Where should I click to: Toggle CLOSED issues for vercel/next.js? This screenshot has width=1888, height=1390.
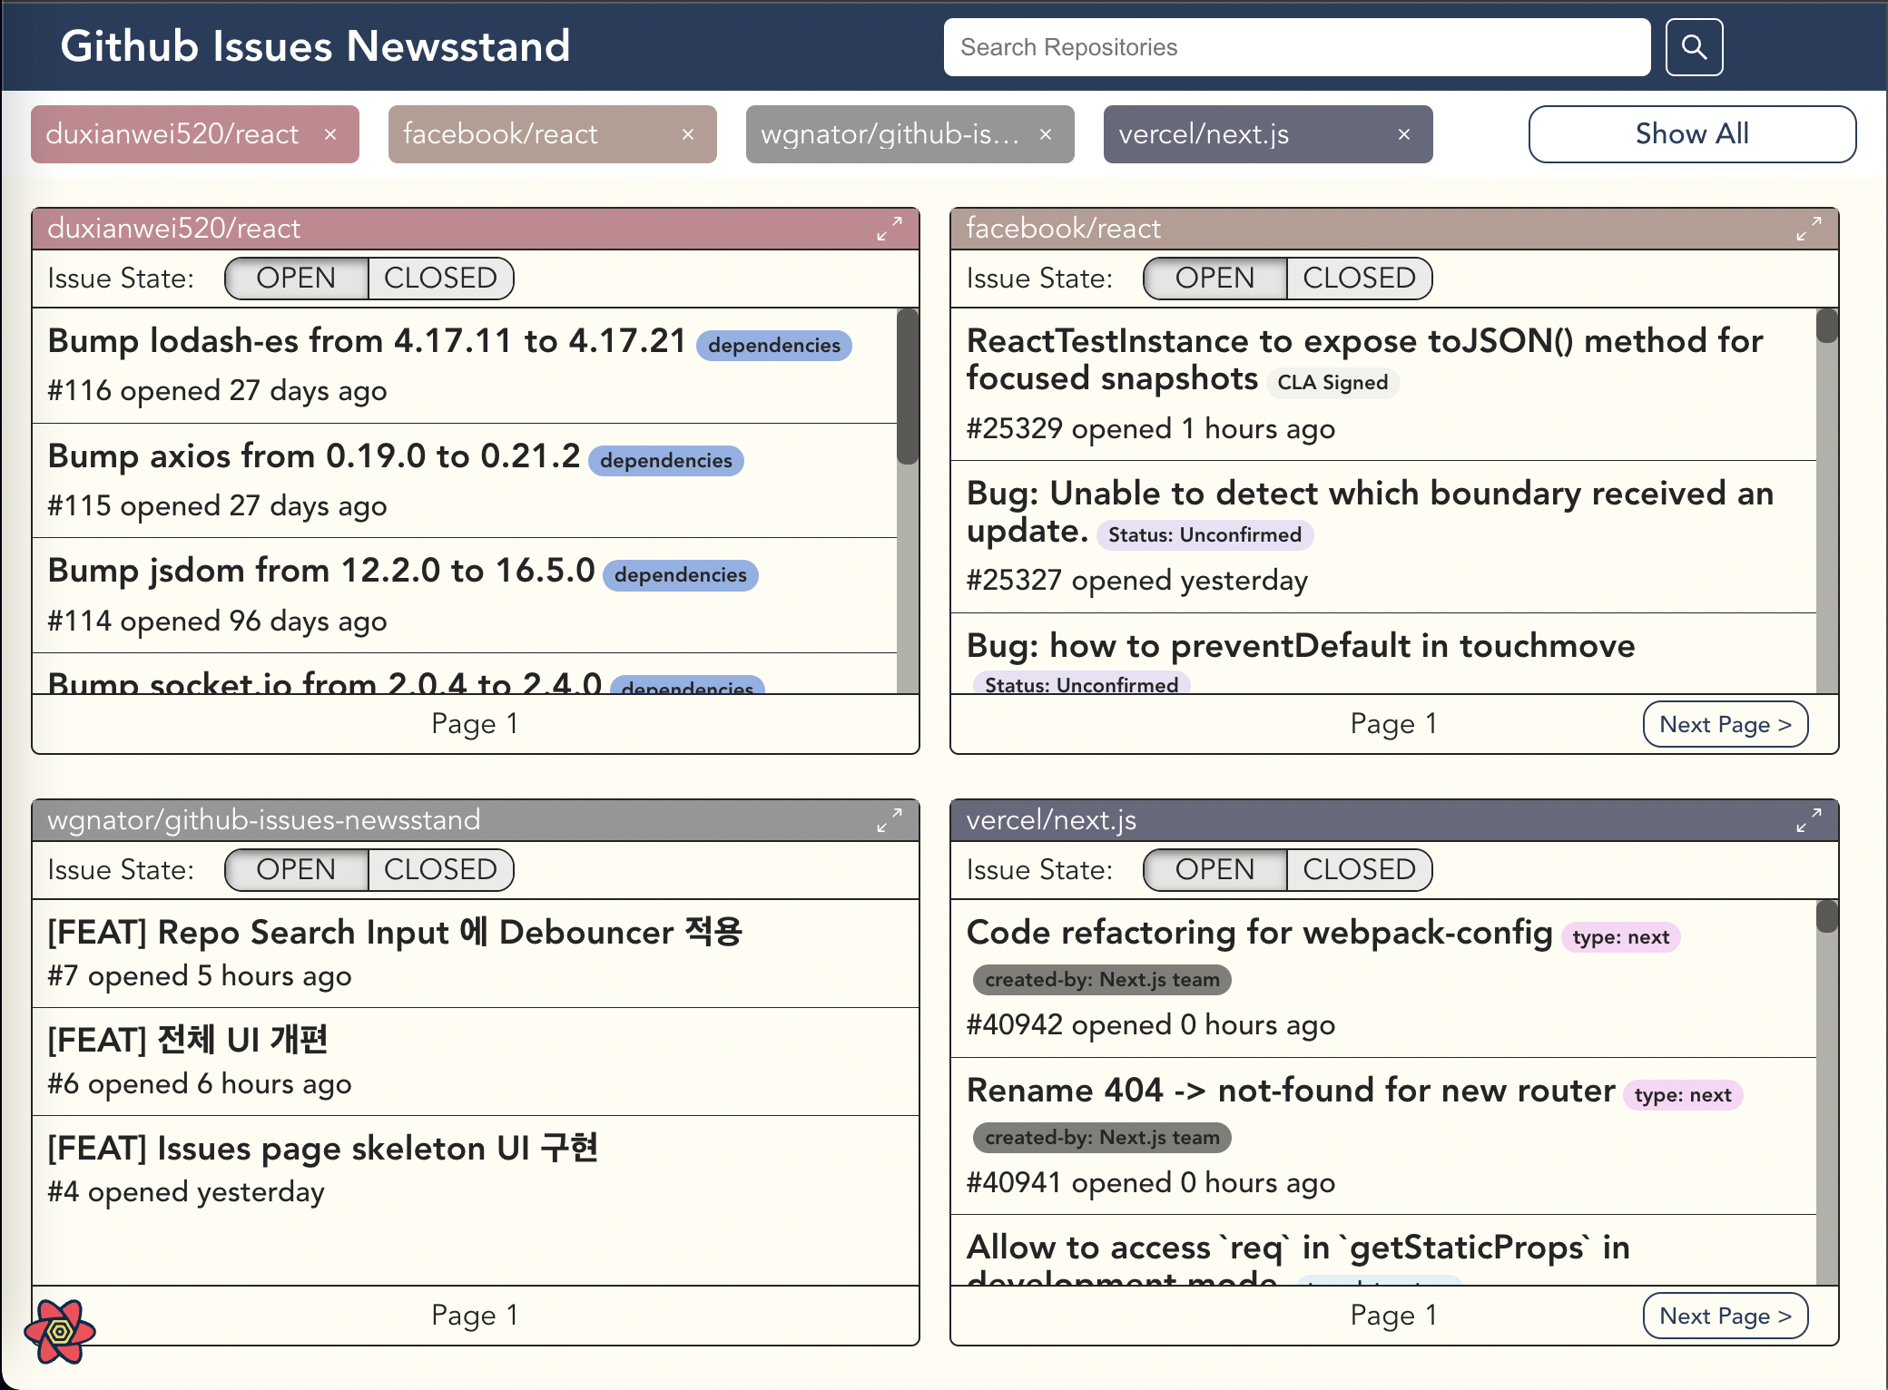tap(1359, 869)
